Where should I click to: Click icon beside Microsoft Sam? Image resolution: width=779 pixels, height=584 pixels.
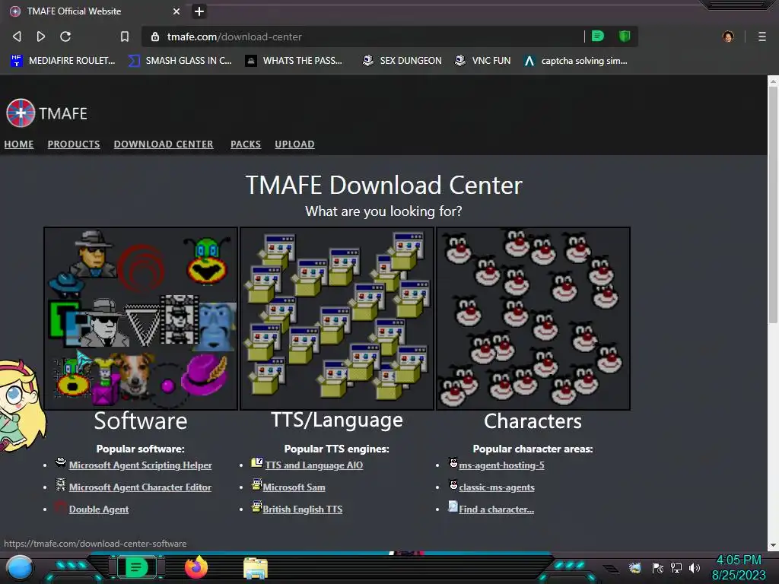(x=257, y=484)
